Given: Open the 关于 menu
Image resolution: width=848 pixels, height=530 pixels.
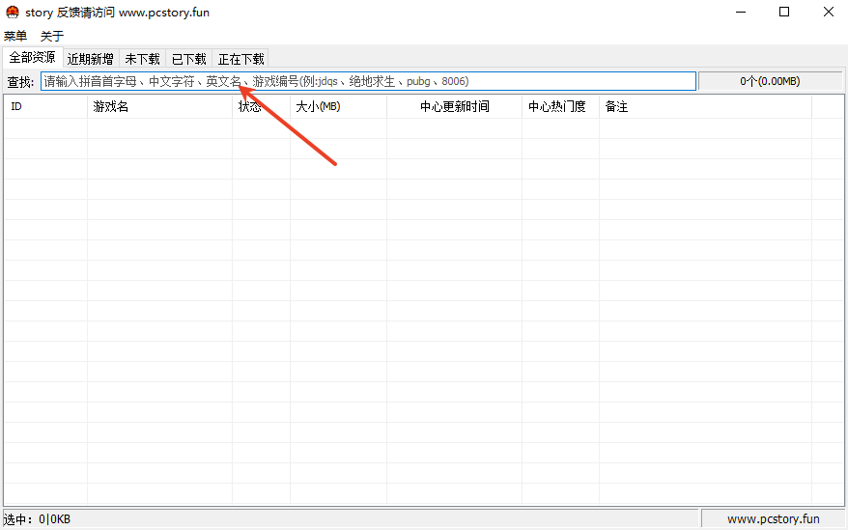Looking at the screenshot, I should point(52,37).
